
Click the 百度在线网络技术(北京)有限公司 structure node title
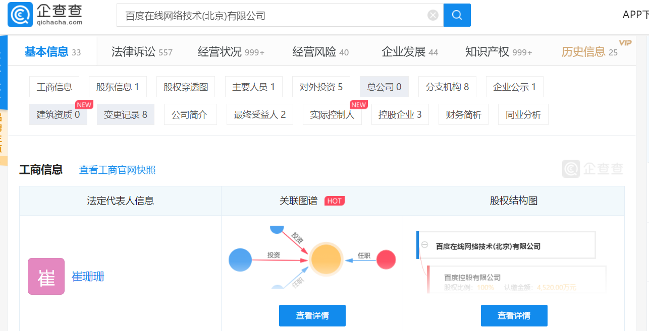488,246
